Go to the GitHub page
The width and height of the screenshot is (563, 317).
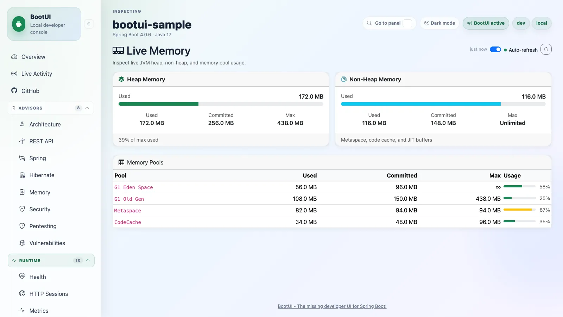point(51,91)
